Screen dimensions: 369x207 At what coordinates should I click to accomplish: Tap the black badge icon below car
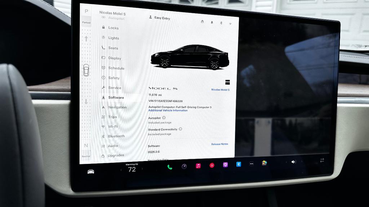click(228, 82)
